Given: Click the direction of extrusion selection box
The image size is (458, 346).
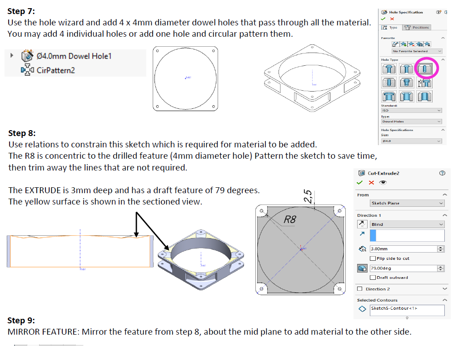Looking at the screenshot, I should click(x=407, y=235).
